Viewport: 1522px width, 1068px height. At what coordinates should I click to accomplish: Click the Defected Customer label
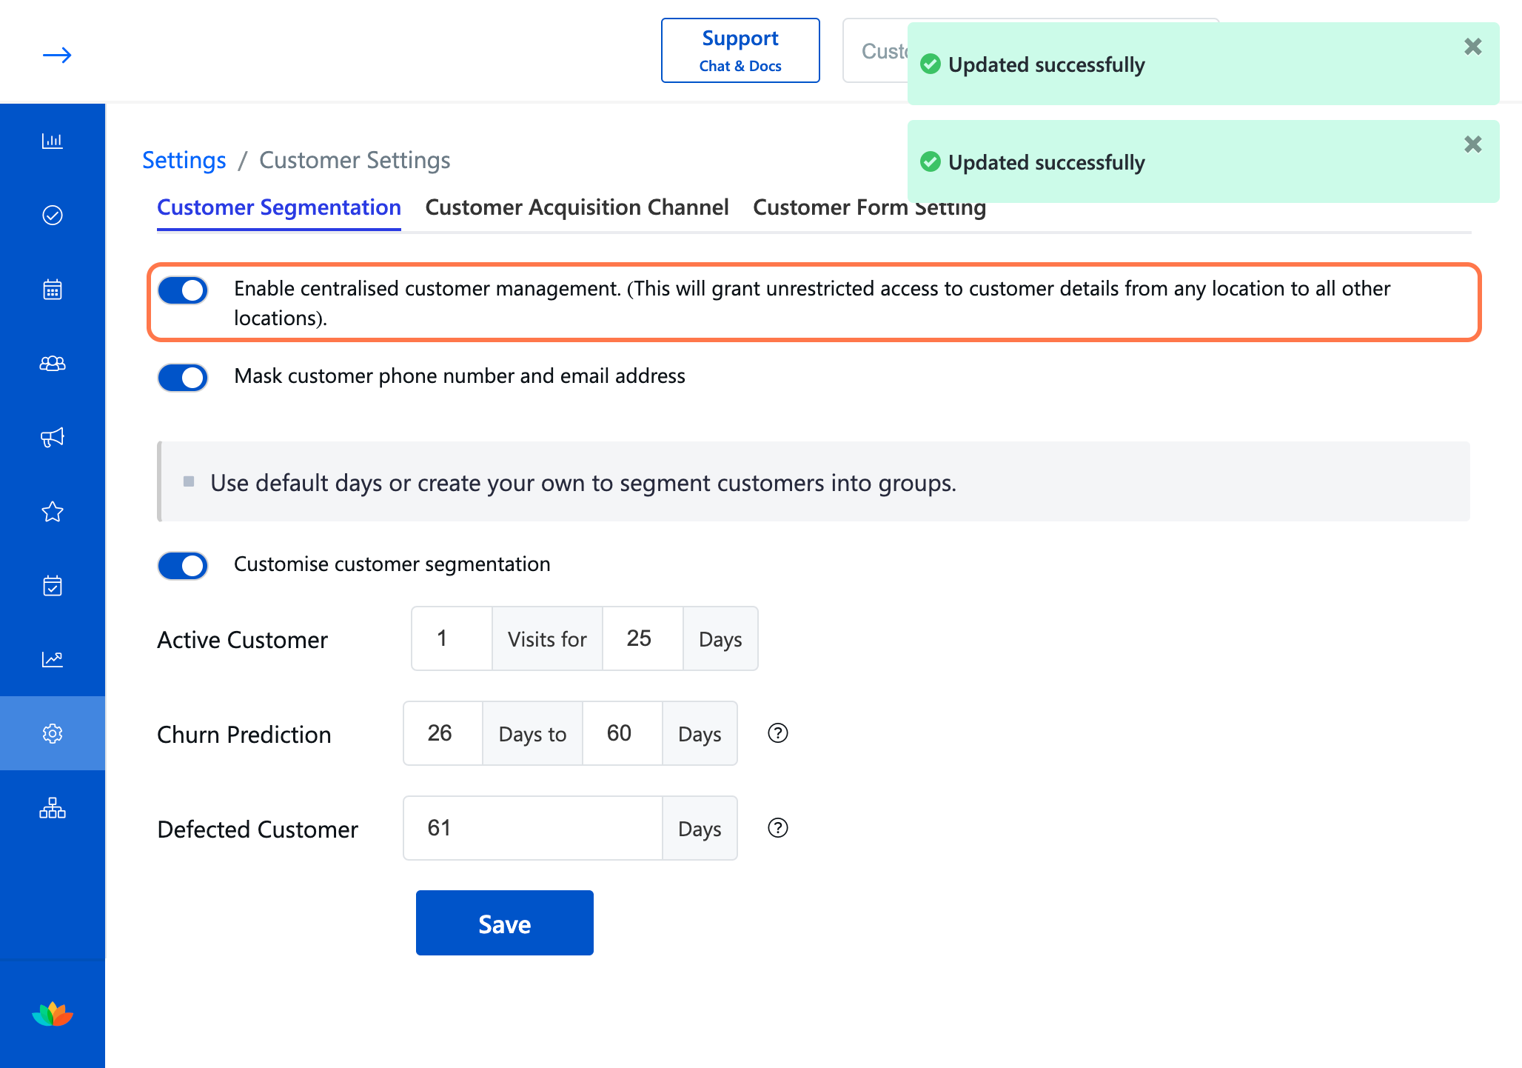point(258,830)
